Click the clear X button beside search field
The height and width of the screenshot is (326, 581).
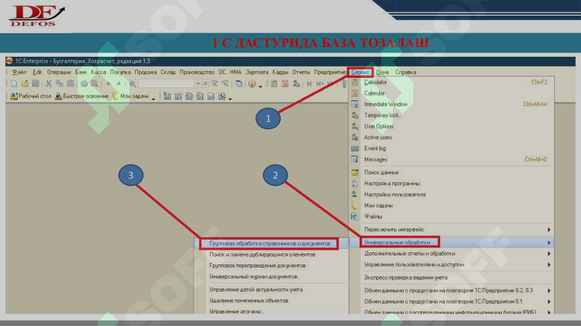205,84
